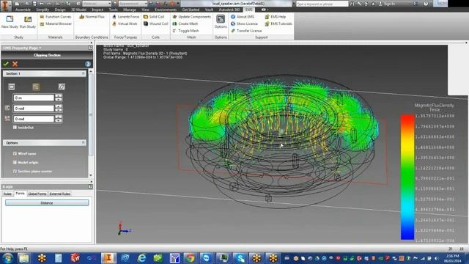Open EMS Tutorials
The height and width of the screenshot is (264, 469).
pos(278,23)
